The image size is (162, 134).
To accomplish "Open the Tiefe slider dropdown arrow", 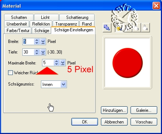I will [43, 52].
